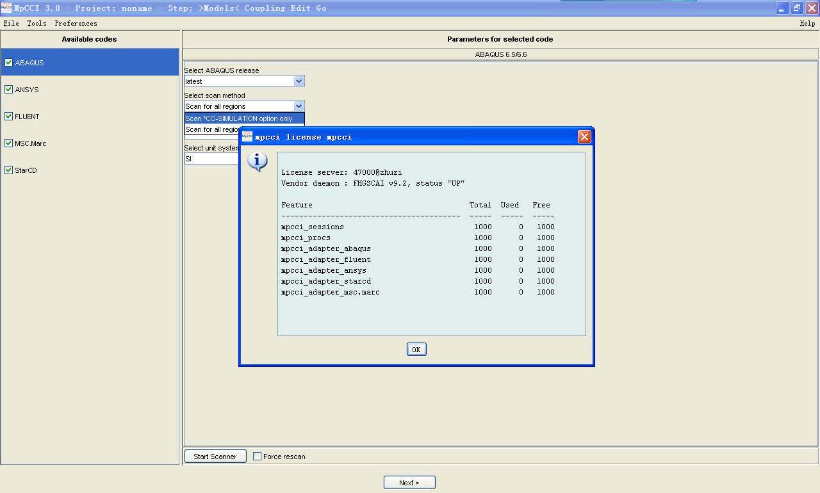The width and height of the screenshot is (820, 493).
Task: Click the 'Feature' column header text
Action: pyautogui.click(x=297, y=205)
